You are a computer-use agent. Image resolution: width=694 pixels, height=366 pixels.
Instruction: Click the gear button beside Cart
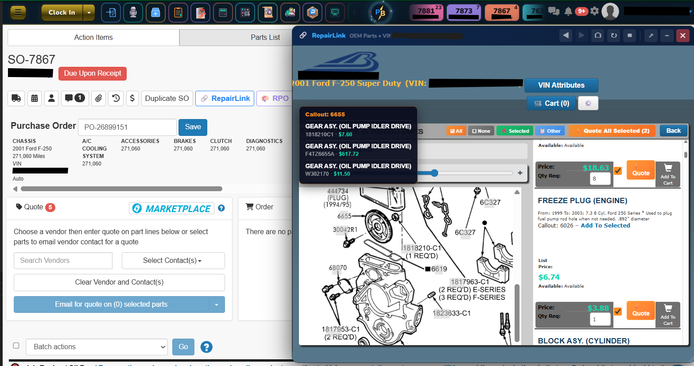(x=588, y=103)
